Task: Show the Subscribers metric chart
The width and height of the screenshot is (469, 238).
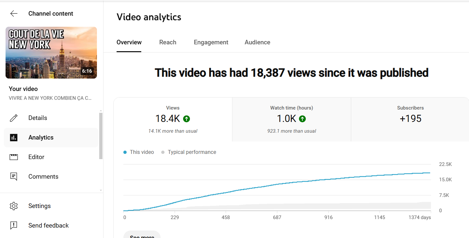Action: 410,119
